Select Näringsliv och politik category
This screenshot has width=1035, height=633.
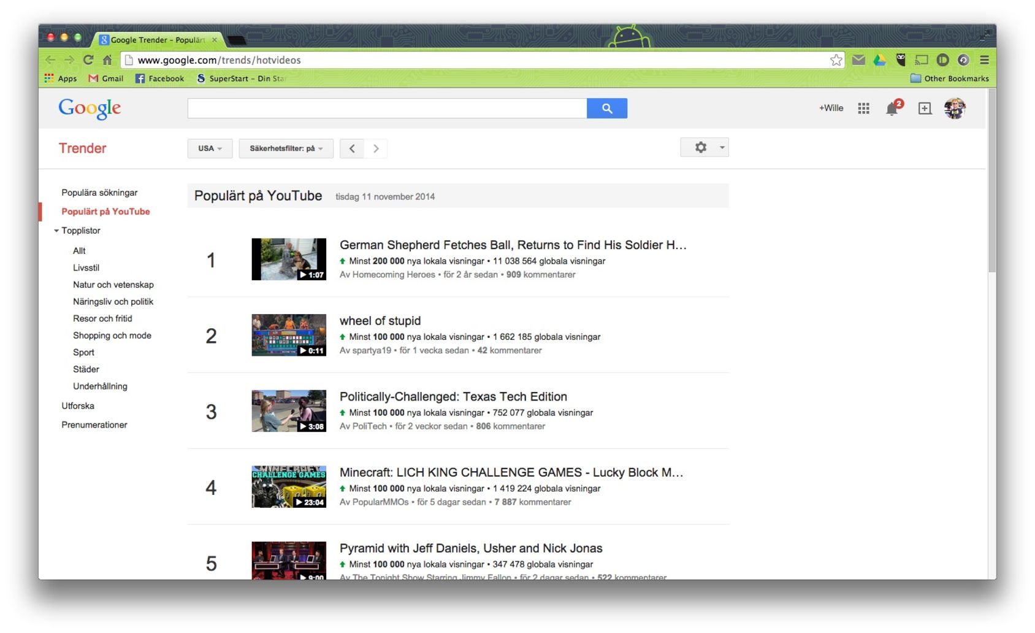pyautogui.click(x=113, y=302)
